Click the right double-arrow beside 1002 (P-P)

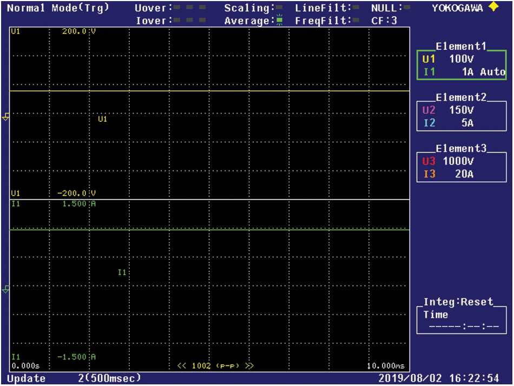[249, 365]
